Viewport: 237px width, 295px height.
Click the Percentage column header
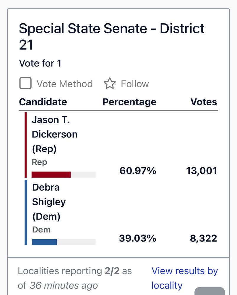[129, 102]
